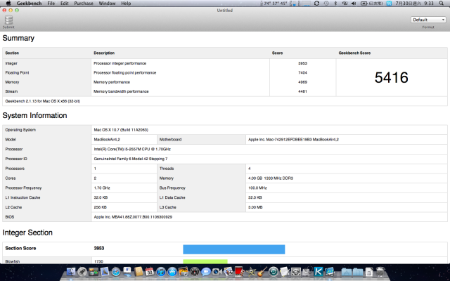Image resolution: width=450 pixels, height=281 pixels.
Task: Select the Stream score 4481
Action: (302, 91)
